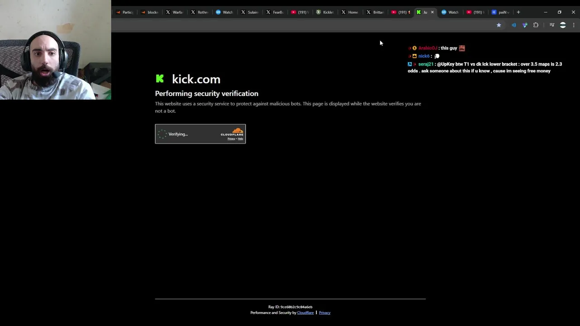Switch to the Sulaim X tab

pos(249,12)
